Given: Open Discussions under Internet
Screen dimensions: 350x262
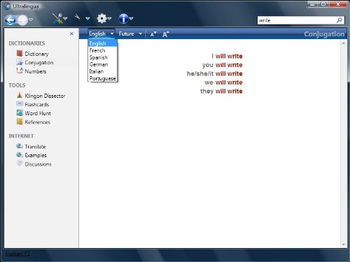Looking at the screenshot, I should [x=38, y=164].
